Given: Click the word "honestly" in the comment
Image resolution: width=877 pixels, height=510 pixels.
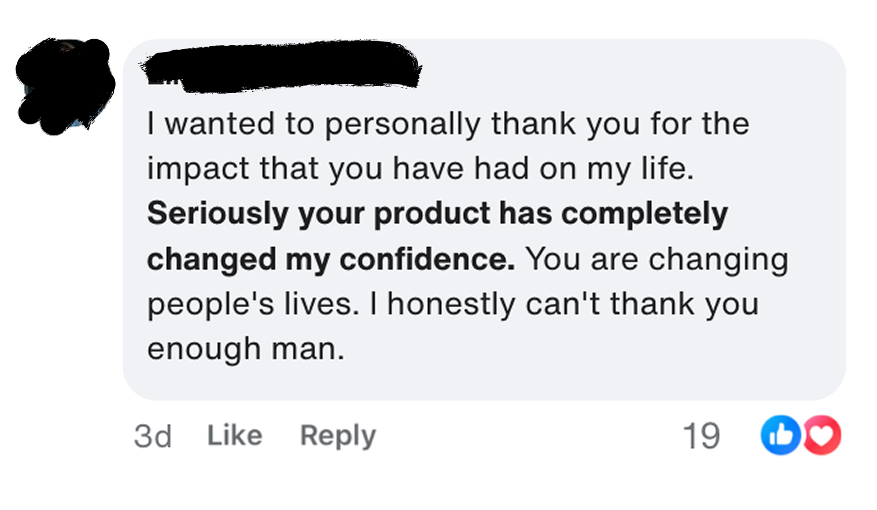Looking at the screenshot, I should pos(451,304).
